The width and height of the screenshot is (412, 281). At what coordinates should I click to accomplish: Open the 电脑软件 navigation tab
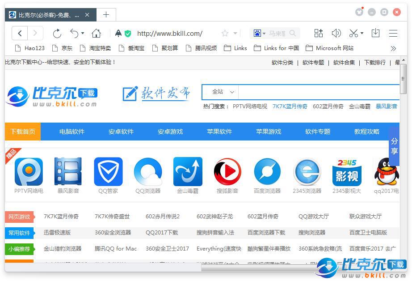pyautogui.click(x=72, y=132)
